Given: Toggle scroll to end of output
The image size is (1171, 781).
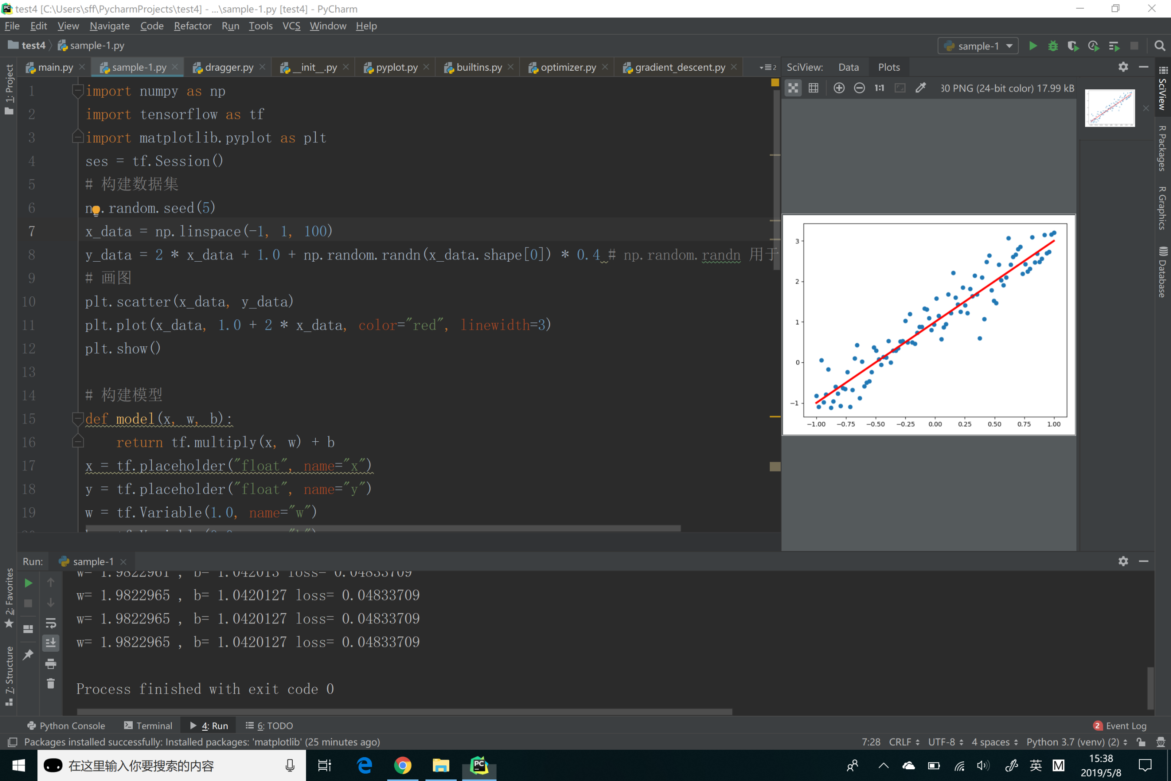Looking at the screenshot, I should (x=51, y=643).
